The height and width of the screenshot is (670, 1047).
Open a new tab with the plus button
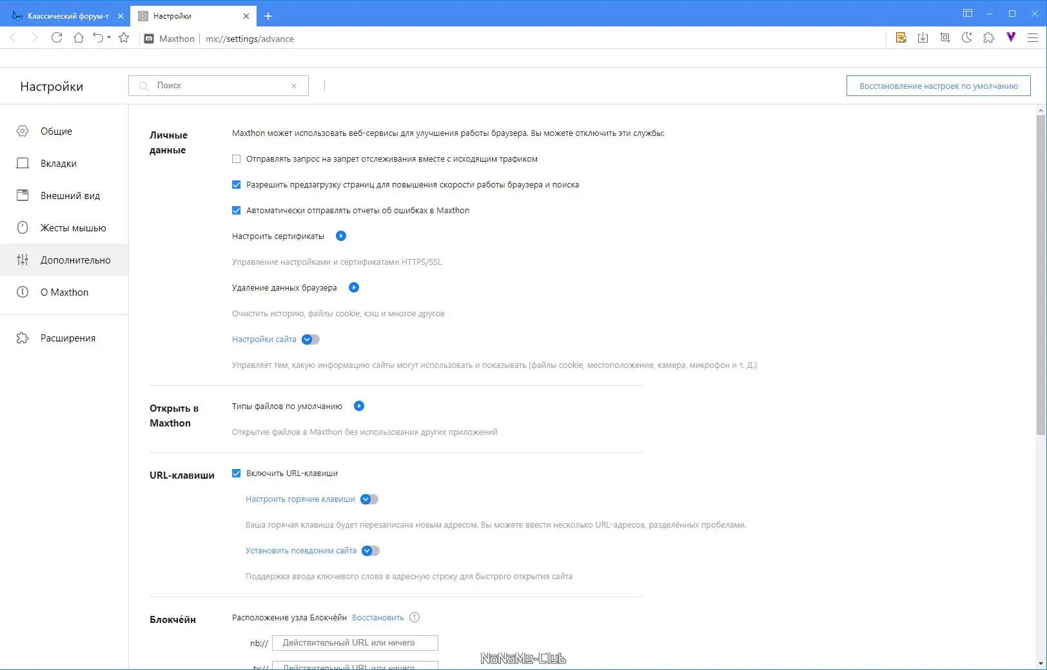(x=268, y=16)
